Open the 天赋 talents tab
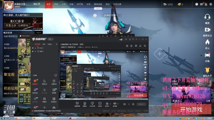The image size is (214, 120). tap(64, 4)
